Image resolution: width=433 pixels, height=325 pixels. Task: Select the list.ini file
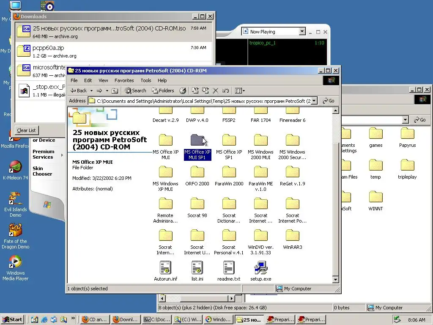[197, 271]
